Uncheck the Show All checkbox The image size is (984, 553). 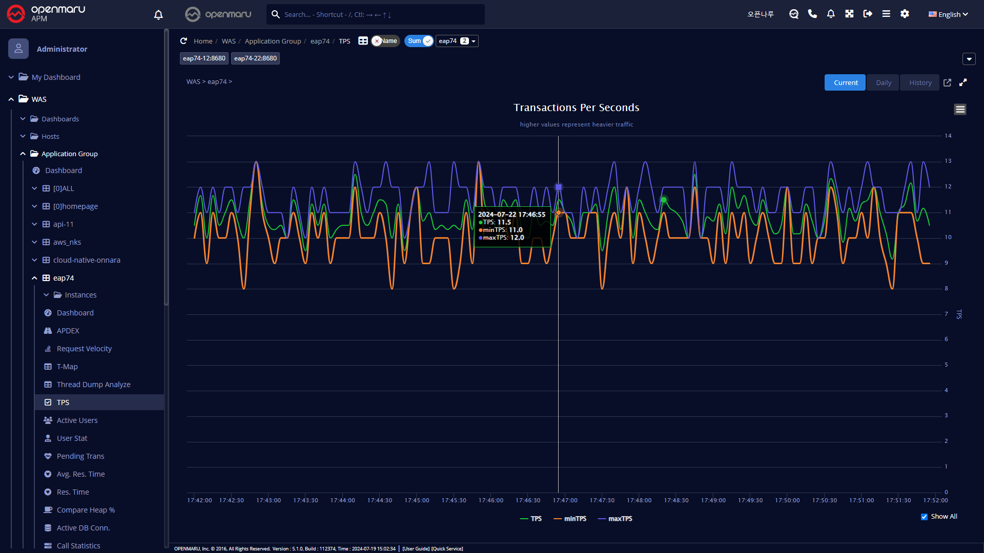pyautogui.click(x=924, y=517)
